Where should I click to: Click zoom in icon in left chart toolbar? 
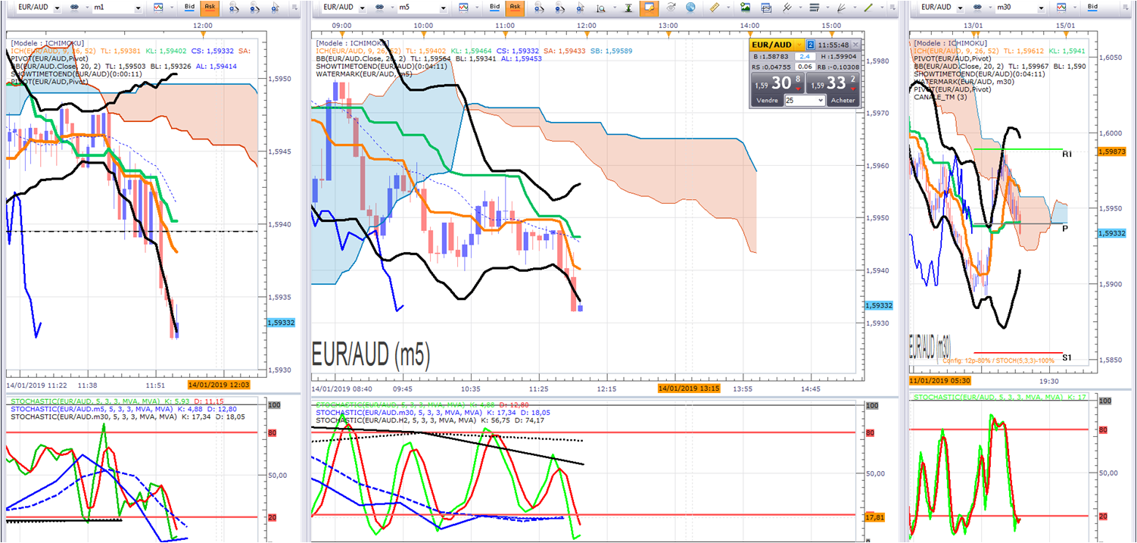coord(234,8)
